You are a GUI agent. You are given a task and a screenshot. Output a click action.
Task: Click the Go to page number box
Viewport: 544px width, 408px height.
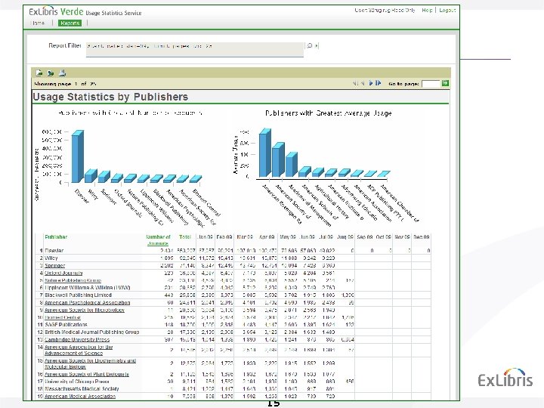point(431,84)
